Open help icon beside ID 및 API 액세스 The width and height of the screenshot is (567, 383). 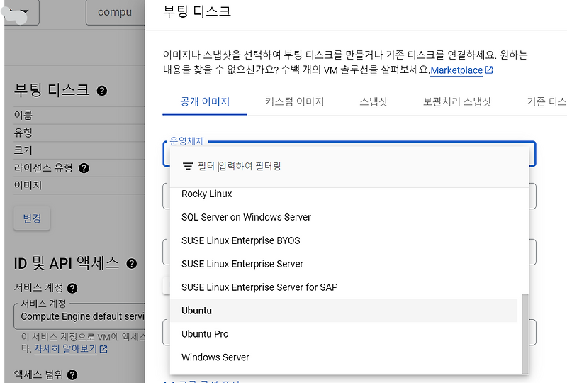(132, 264)
